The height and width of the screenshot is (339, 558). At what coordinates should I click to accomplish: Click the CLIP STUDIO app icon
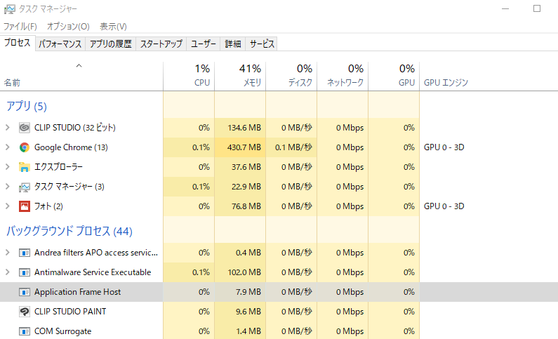click(x=24, y=128)
